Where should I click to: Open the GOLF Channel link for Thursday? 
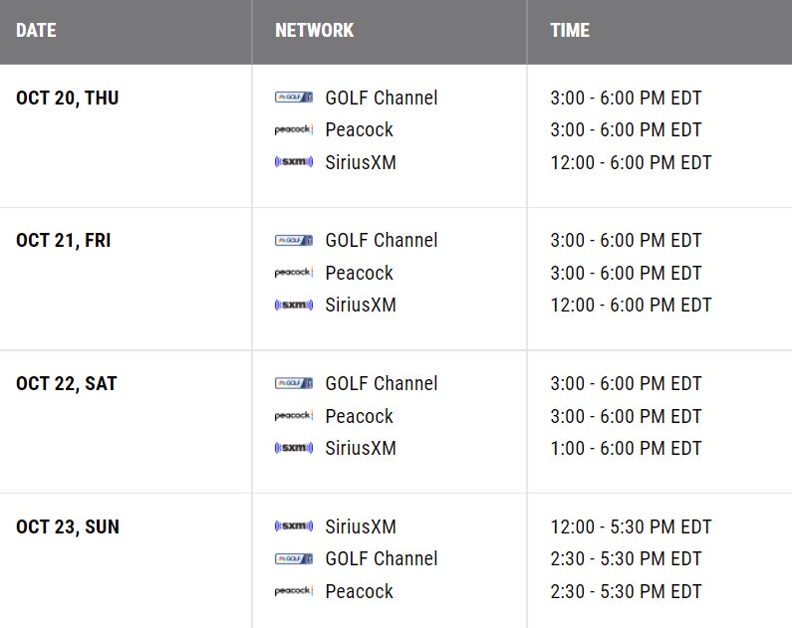point(382,98)
